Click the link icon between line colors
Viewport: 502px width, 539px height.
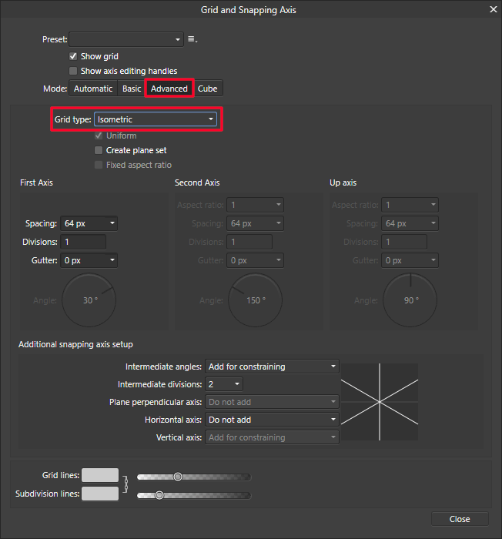(x=125, y=484)
